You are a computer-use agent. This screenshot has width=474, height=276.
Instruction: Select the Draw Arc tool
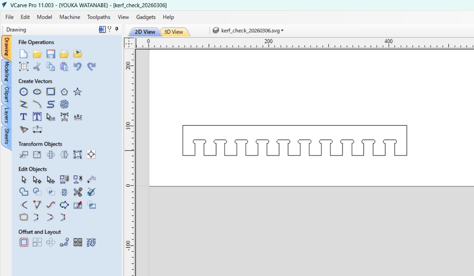[x=37, y=104]
